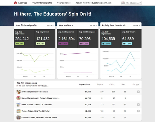Click the 12.04% teal change badge
This screenshot has height=122, width=155.
[x=107, y=44]
